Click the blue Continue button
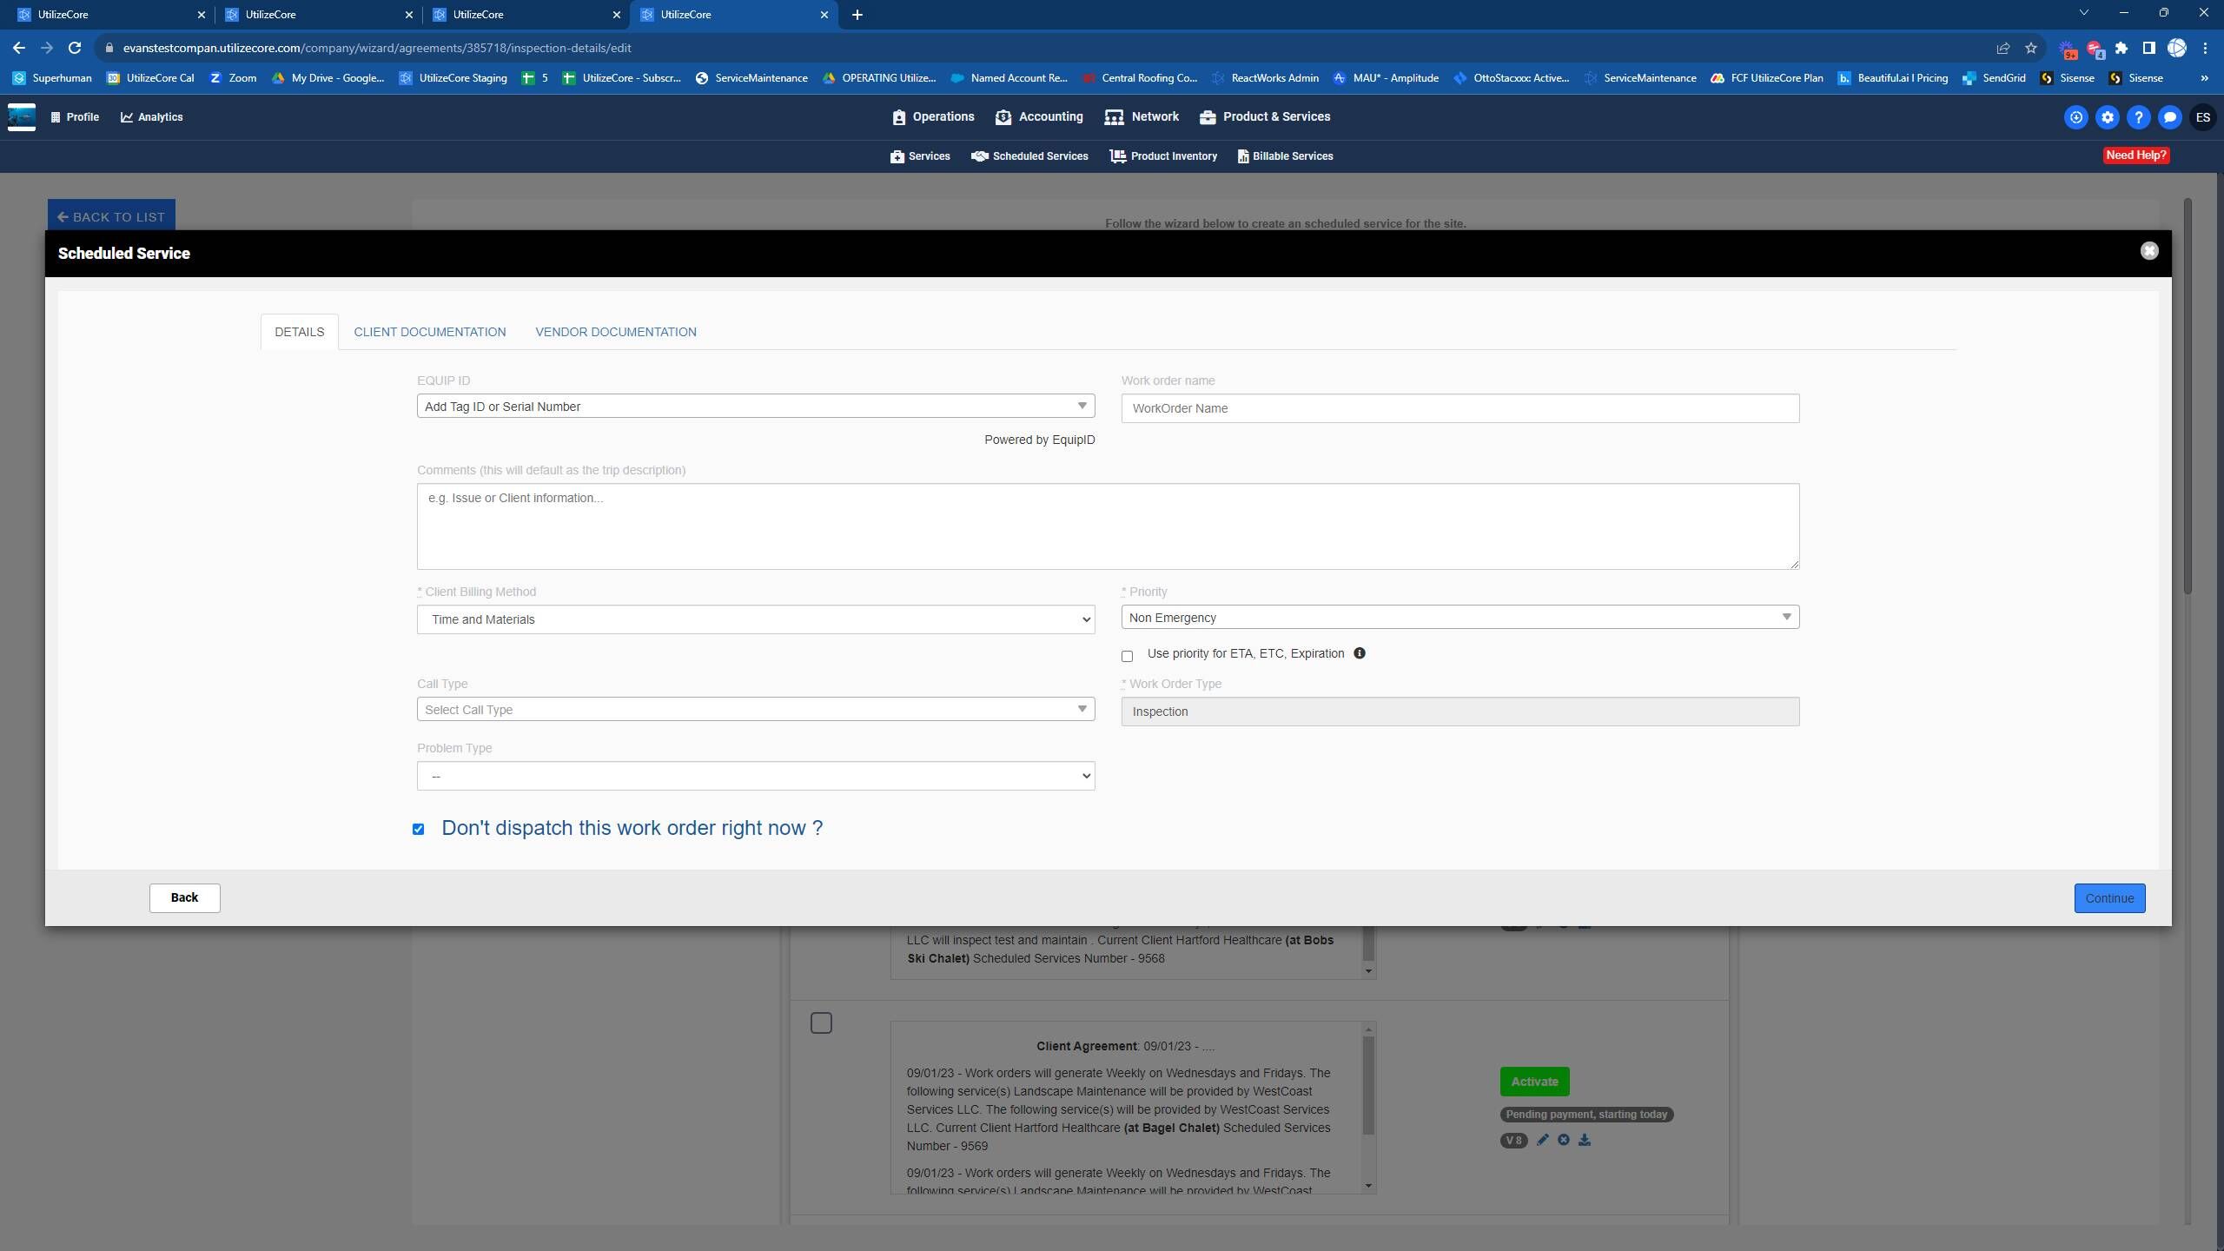Screen dimensions: 2224x1251 (x=2108, y=897)
